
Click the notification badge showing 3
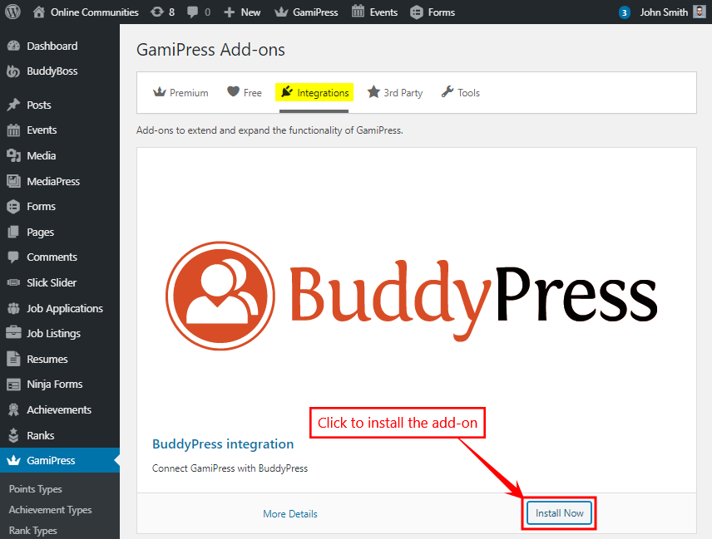click(x=625, y=12)
